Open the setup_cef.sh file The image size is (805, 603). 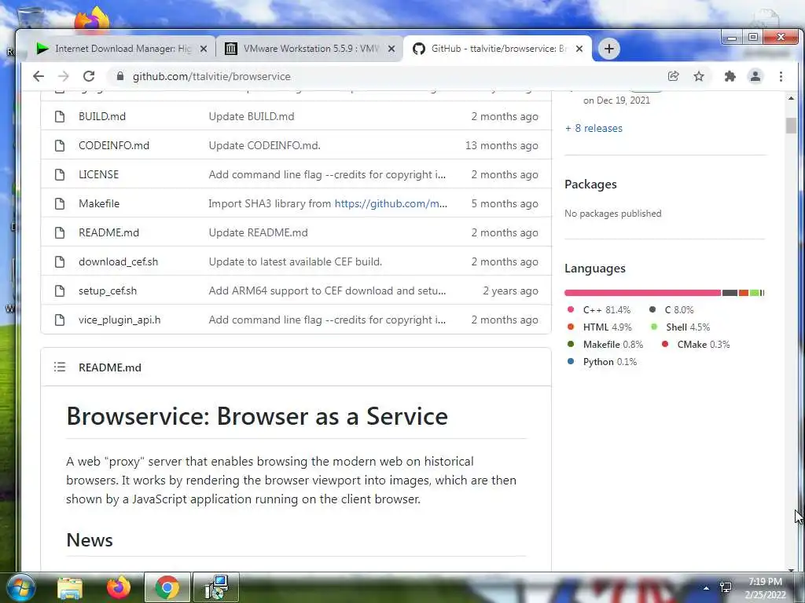107,291
